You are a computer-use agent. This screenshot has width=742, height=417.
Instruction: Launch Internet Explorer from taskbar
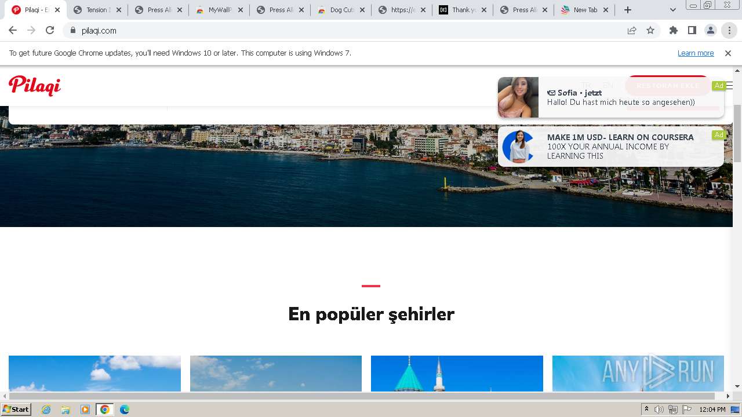coord(46,409)
